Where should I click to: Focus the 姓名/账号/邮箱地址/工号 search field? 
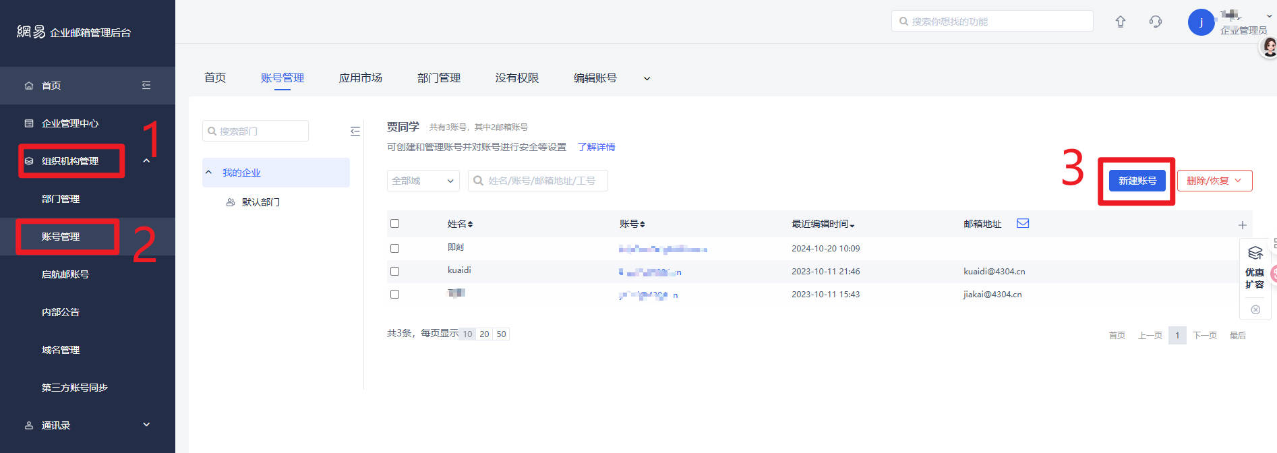pos(538,181)
